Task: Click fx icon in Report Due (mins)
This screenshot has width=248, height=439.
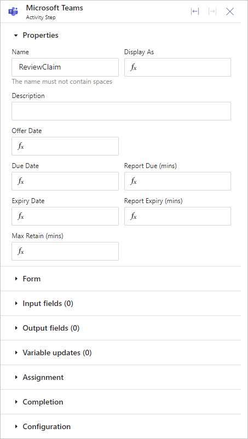Action: coord(134,181)
